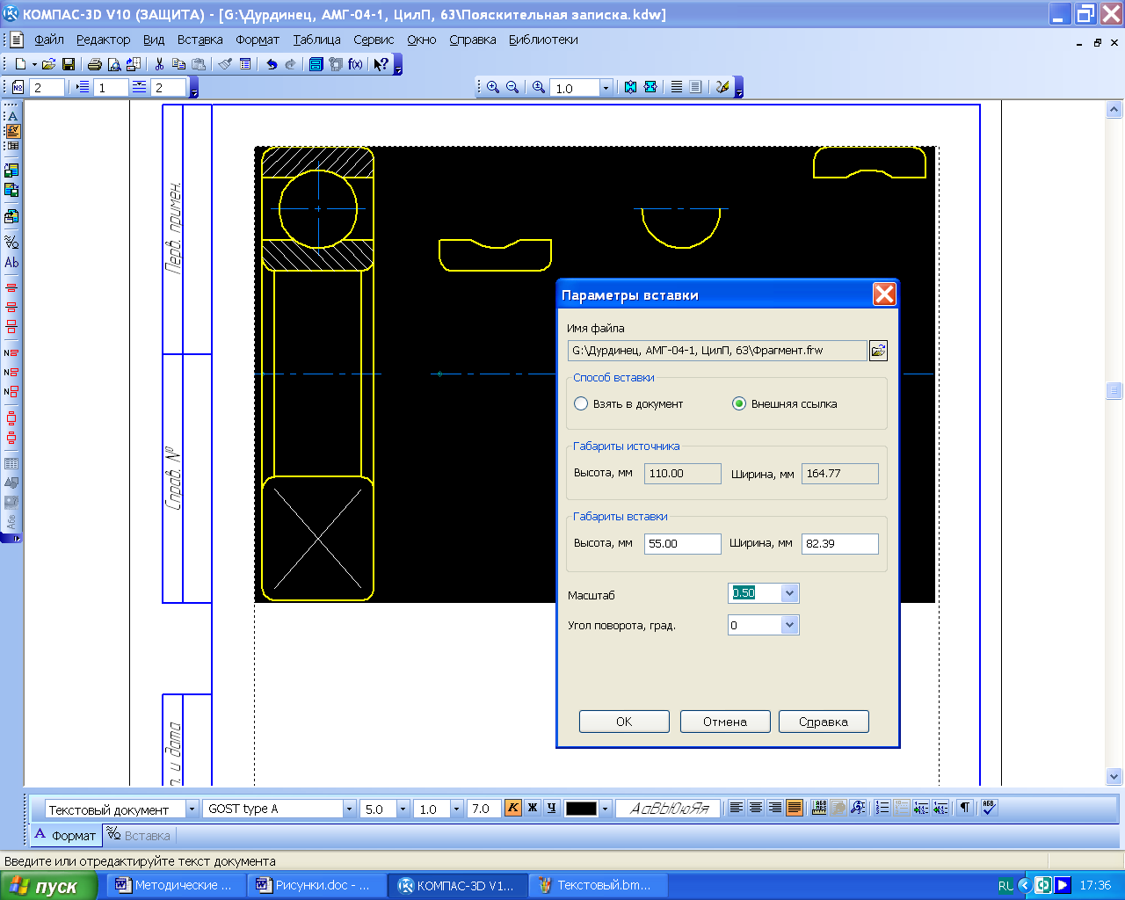Click the insert width 82.39 field
1125x900 pixels.
[x=840, y=544]
